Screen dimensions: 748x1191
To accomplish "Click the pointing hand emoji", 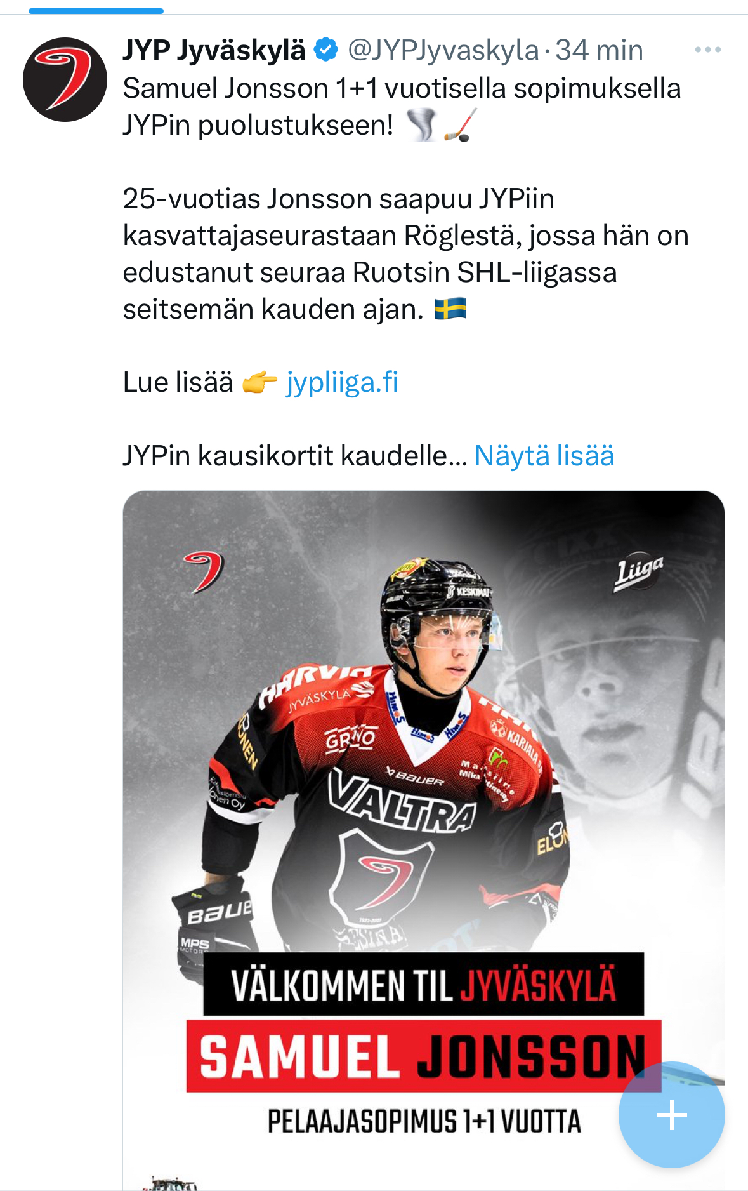I will click(x=260, y=382).
